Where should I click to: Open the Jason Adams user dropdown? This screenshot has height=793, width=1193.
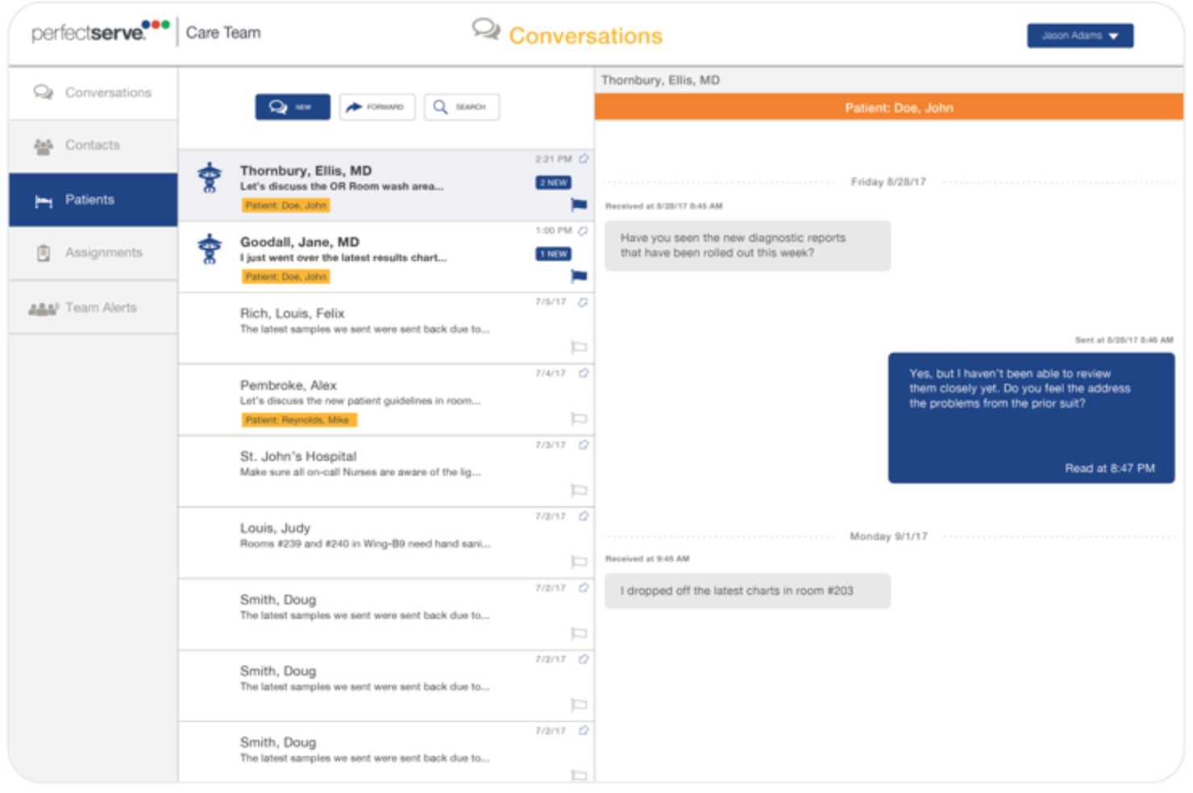(1079, 35)
